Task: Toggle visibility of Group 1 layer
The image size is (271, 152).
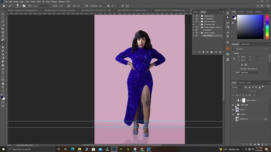Action: [x=233, y=114]
